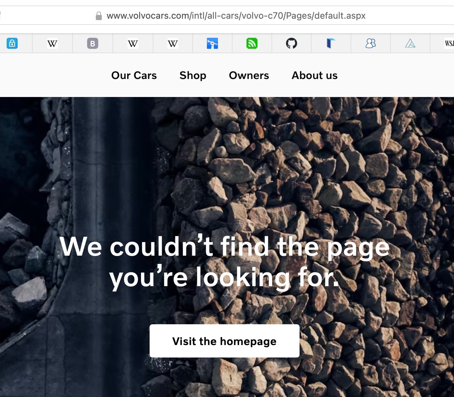Viewport: 454px width, 397px height.
Task: Select the blue wrench-in-fist icon tab
Action: (212, 44)
